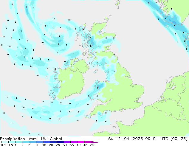
Task: Click the 1–2 mm legend color box
Action: 19,142
